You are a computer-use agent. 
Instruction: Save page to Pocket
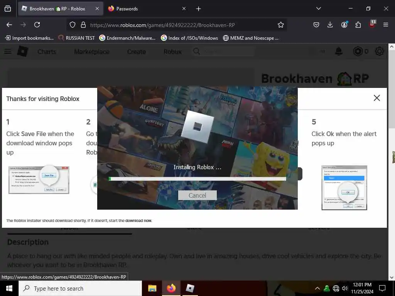[x=316, y=25]
